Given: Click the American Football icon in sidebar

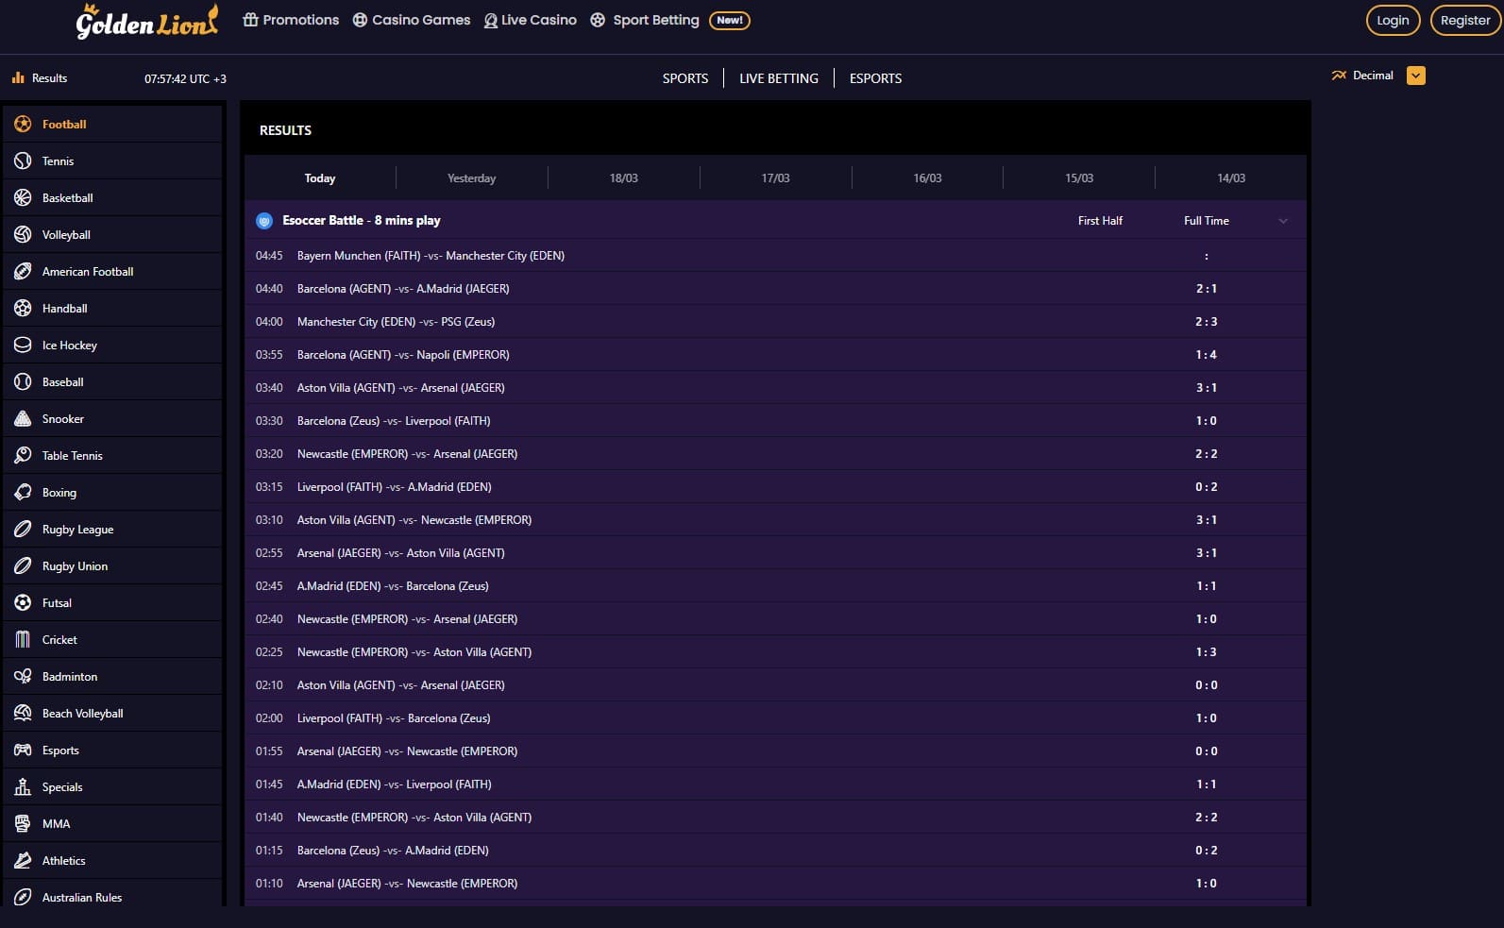Looking at the screenshot, I should (x=23, y=271).
